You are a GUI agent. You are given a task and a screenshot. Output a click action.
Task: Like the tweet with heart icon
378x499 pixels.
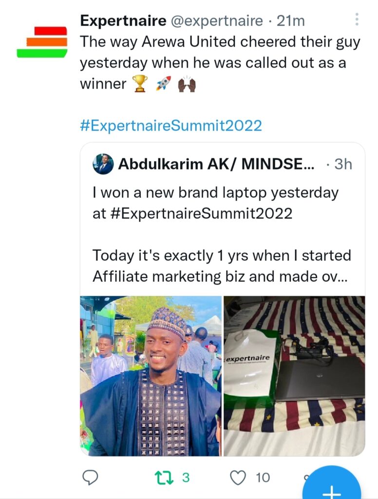(238, 478)
